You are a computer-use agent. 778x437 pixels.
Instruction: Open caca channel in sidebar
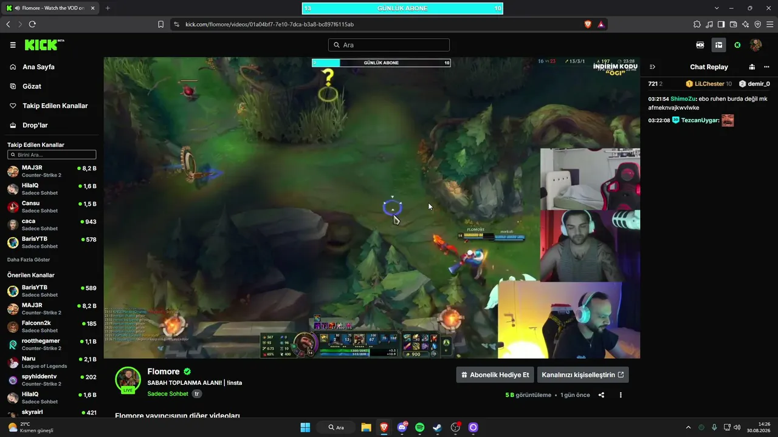tap(52, 225)
